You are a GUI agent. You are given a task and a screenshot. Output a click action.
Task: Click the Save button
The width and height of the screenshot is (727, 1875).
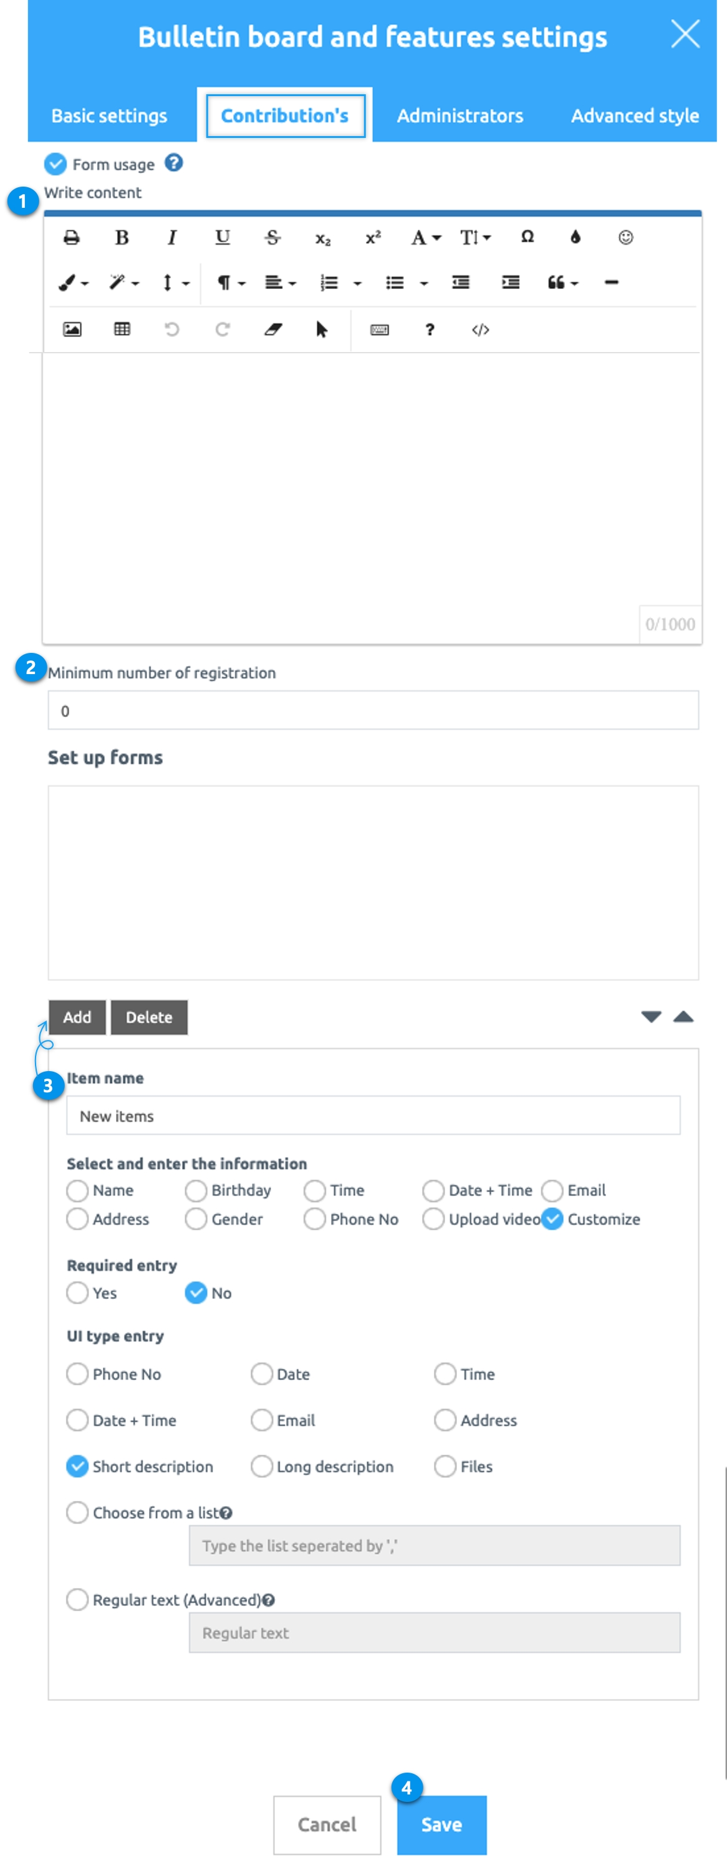click(x=442, y=1824)
